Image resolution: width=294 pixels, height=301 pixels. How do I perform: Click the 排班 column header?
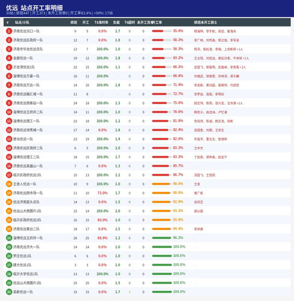tap(73, 22)
